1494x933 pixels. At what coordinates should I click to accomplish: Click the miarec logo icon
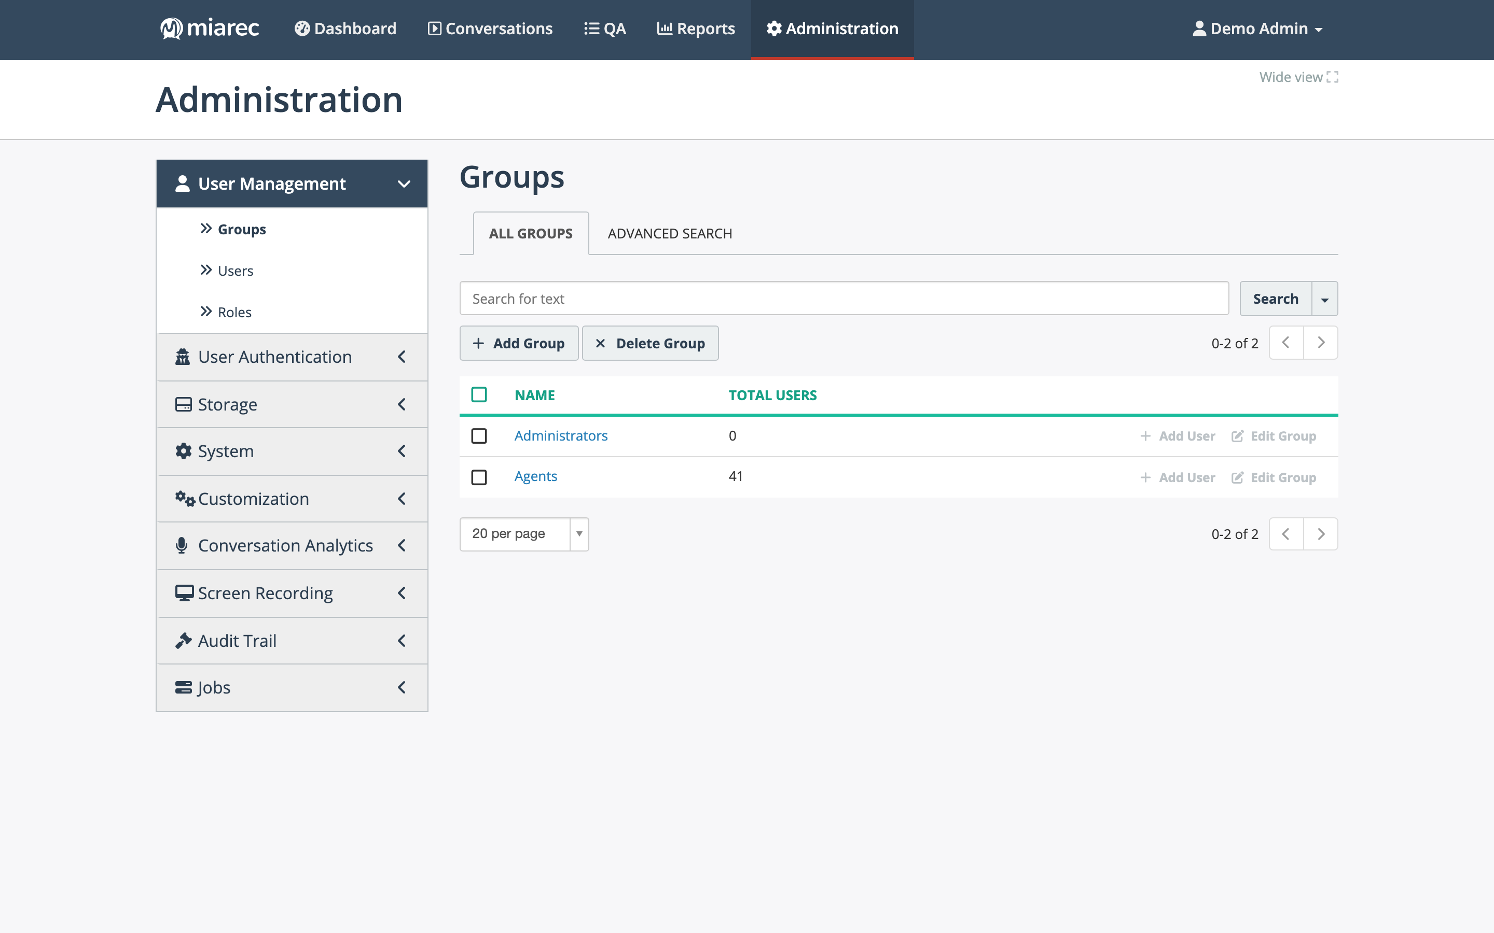tap(171, 29)
